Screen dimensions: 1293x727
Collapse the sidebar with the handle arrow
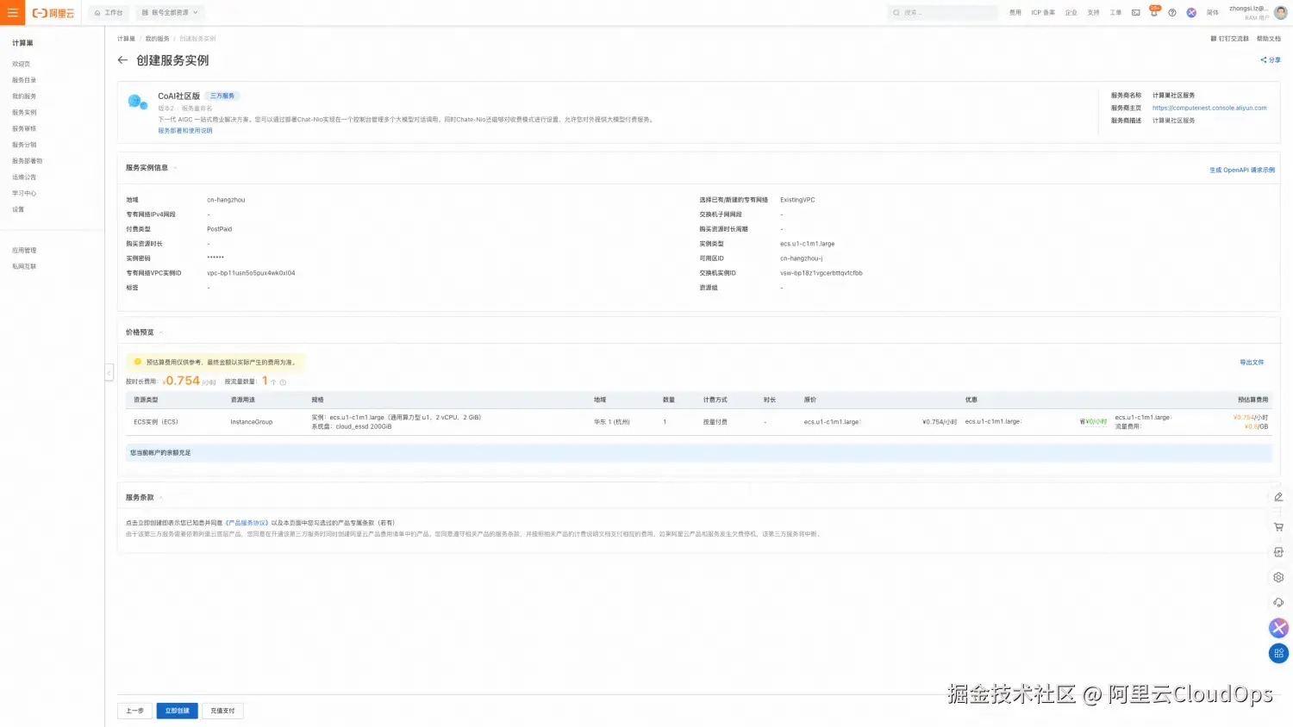pyautogui.click(x=109, y=372)
